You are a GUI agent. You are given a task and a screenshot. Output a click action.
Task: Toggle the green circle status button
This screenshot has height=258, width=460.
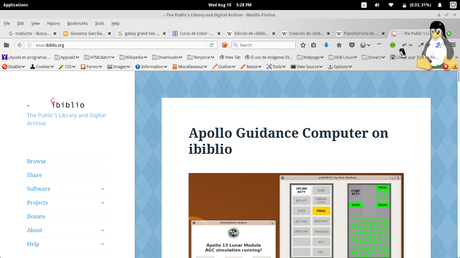coord(392,45)
